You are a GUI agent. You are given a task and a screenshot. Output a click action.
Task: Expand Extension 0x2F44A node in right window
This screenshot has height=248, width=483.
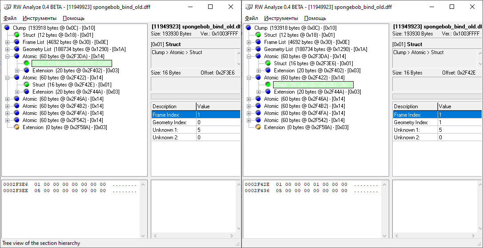[259, 91]
